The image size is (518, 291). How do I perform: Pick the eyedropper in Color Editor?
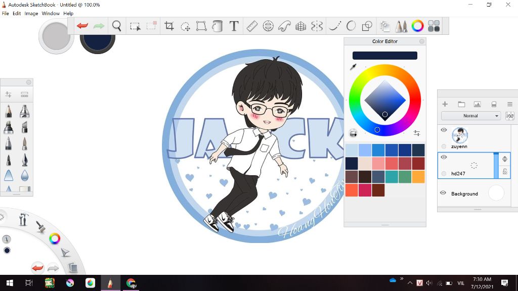coord(353,67)
